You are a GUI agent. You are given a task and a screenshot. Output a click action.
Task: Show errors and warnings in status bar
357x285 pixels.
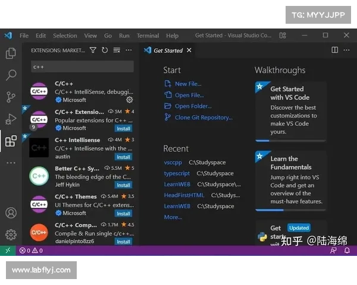(31, 251)
